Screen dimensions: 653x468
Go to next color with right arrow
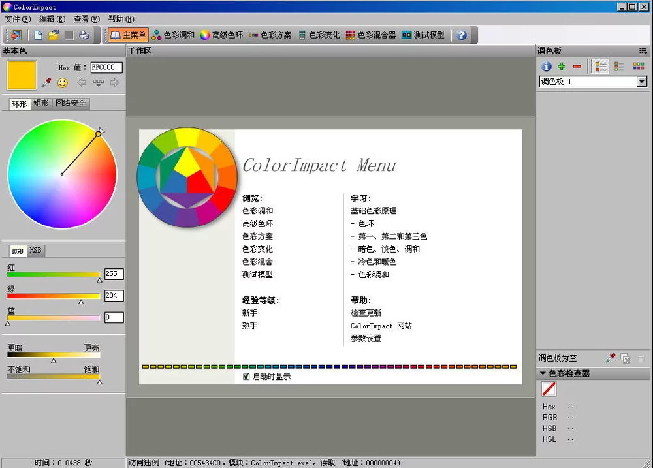click(114, 82)
